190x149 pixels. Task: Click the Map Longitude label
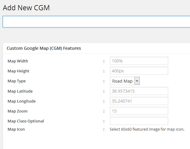pyautogui.click(x=21, y=101)
